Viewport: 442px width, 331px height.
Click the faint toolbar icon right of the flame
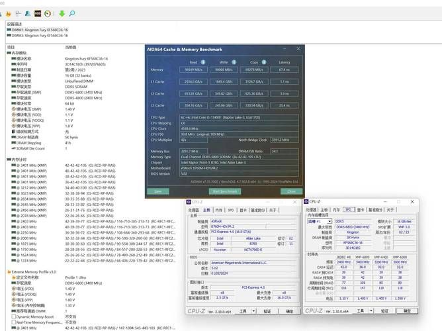(18, 13)
